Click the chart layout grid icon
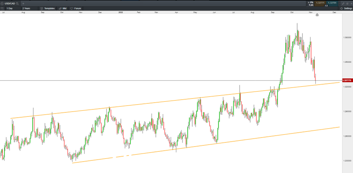353x173 pixels. point(2,8)
